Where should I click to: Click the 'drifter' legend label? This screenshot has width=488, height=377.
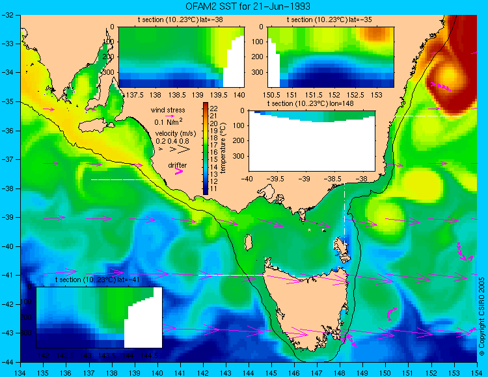178,165
